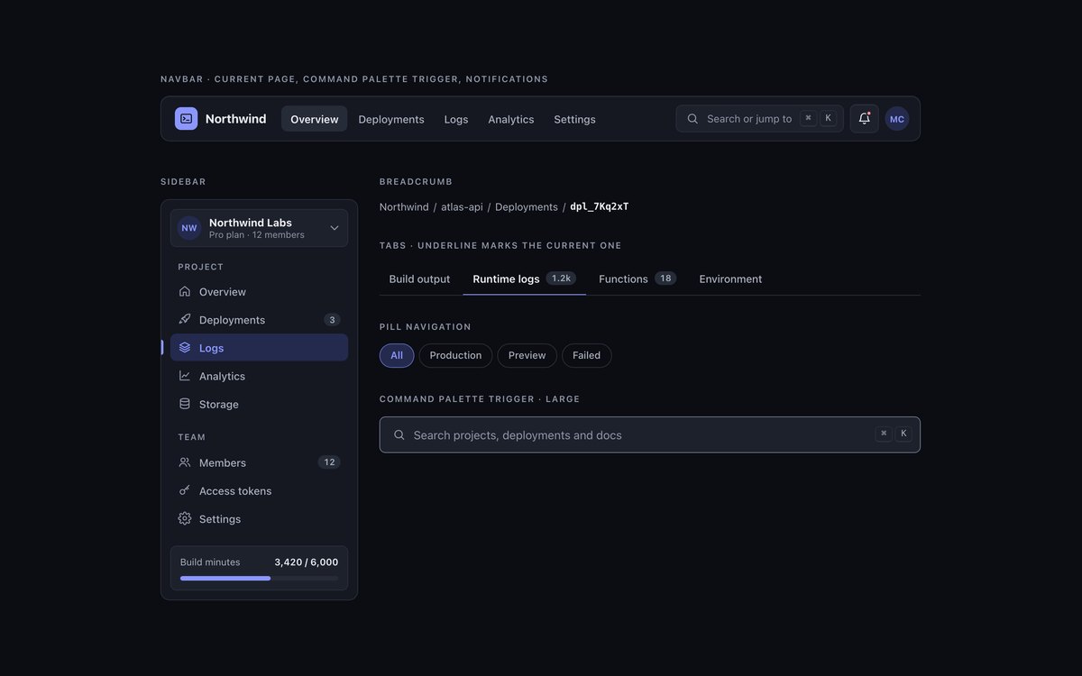Click the home icon beside Overview
Image resolution: width=1082 pixels, height=676 pixels.
click(185, 292)
